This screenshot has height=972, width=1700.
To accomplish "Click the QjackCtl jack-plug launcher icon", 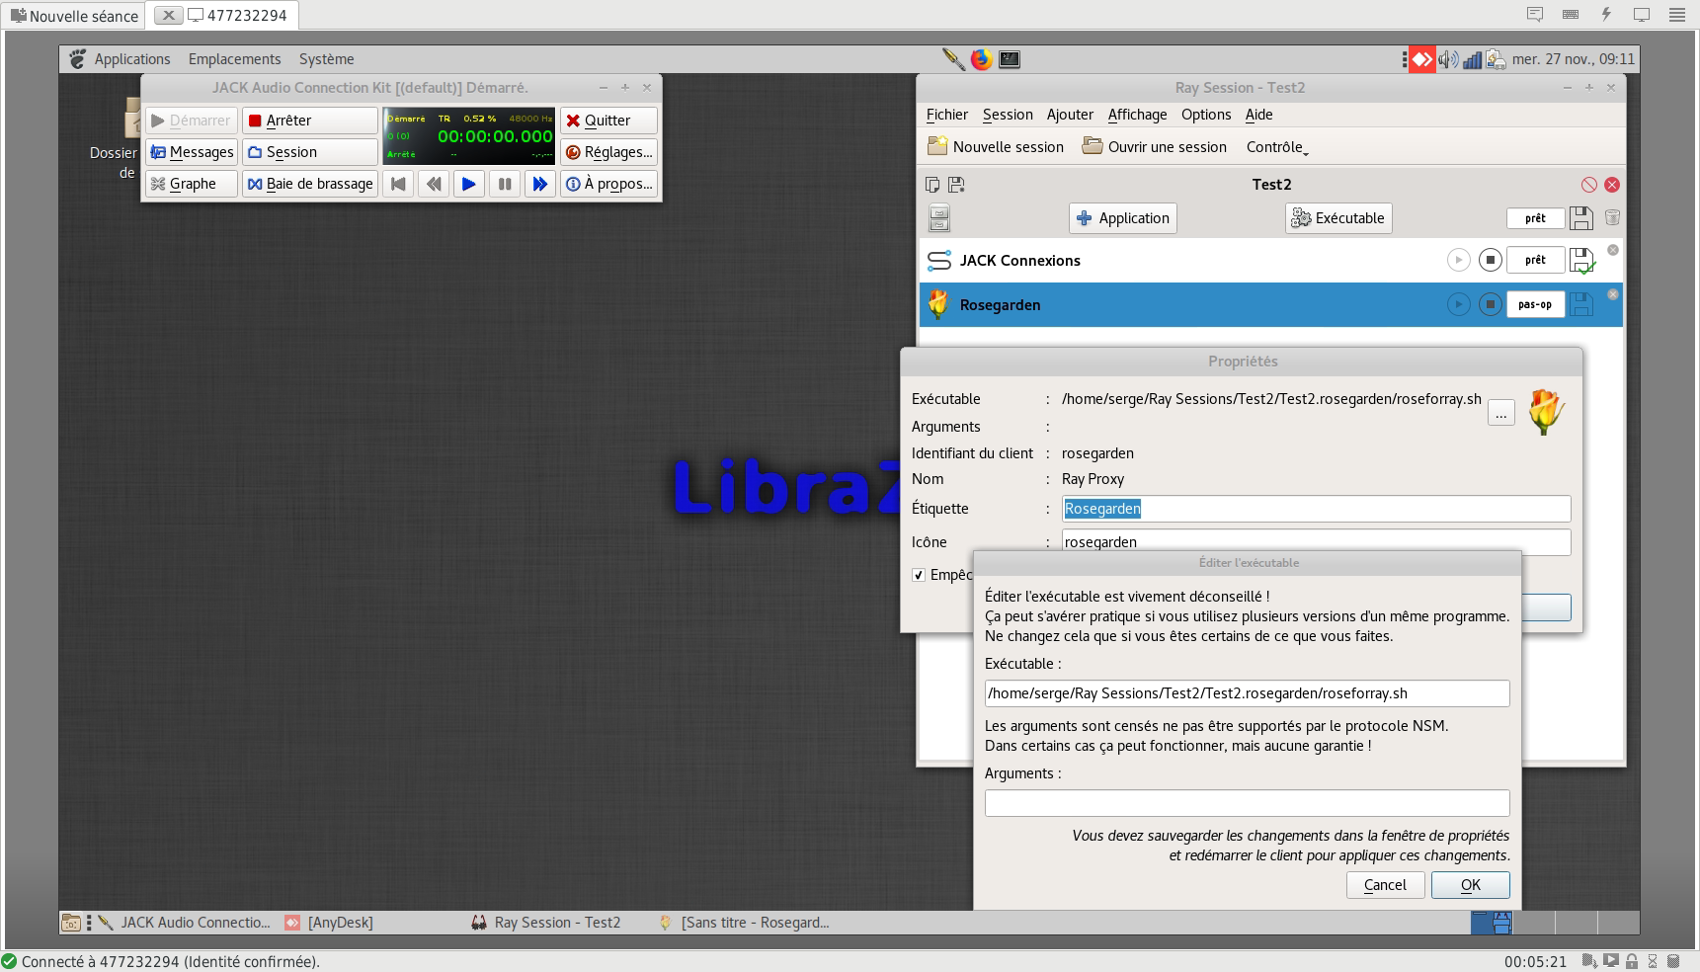I will pyautogui.click(x=953, y=59).
